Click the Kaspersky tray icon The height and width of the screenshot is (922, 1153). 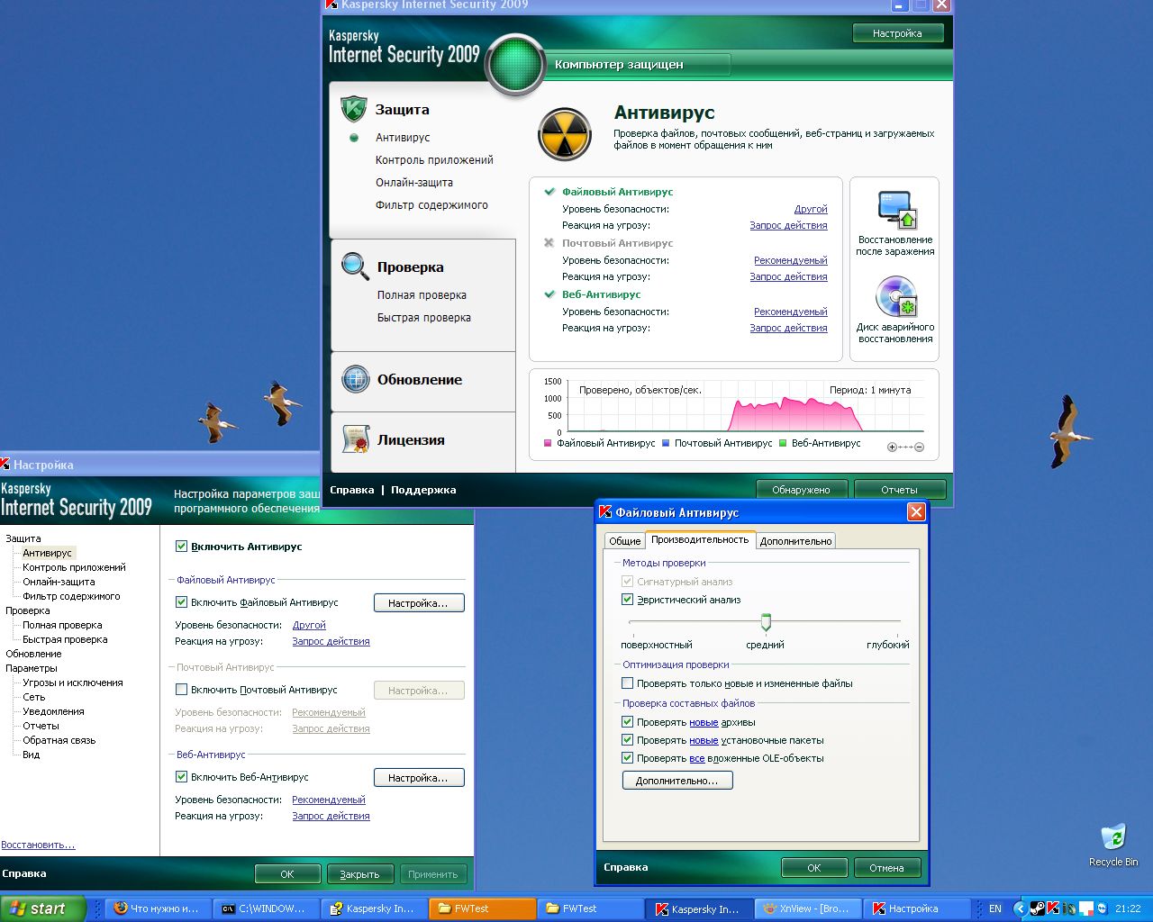pyautogui.click(x=1052, y=908)
